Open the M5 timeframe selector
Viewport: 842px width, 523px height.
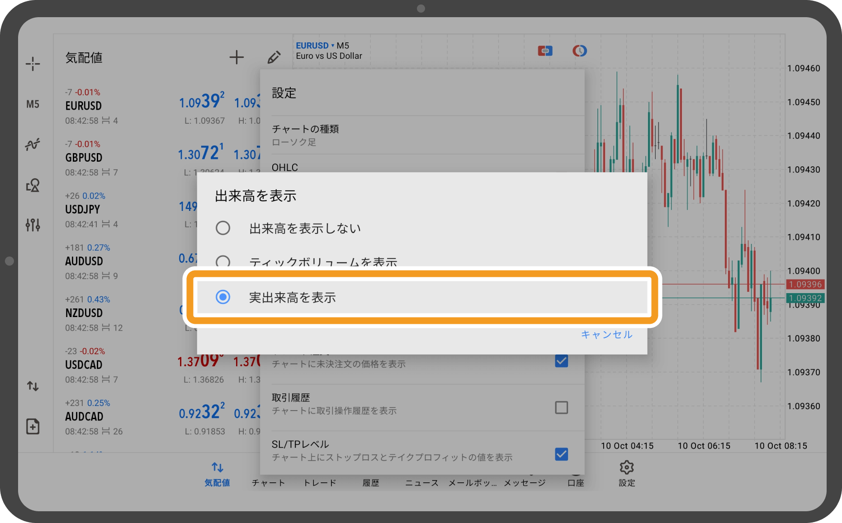coord(33,104)
